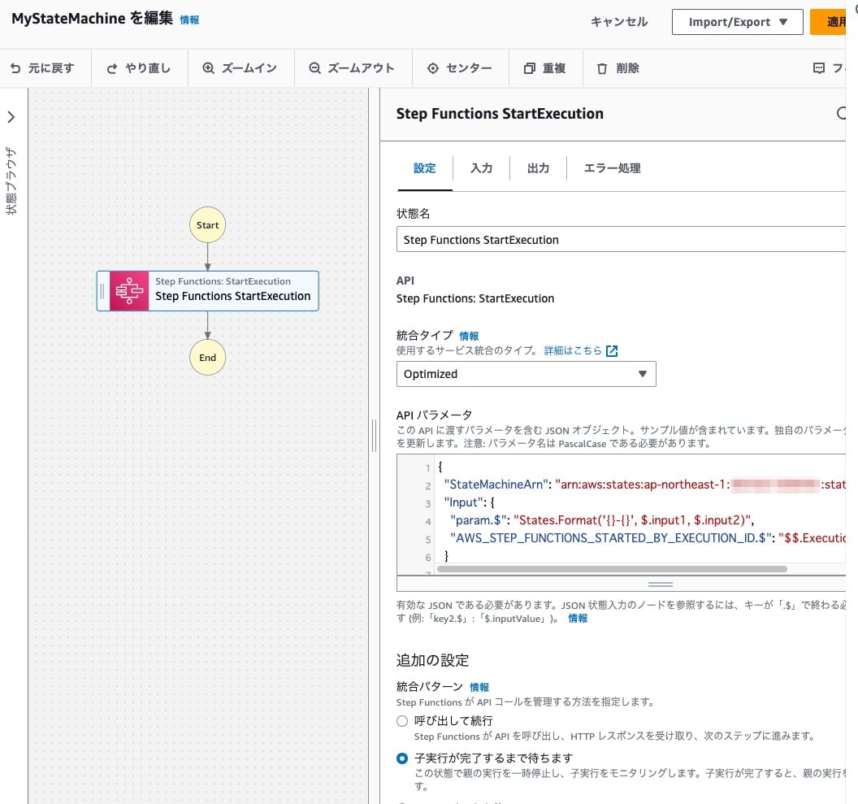Image resolution: width=858 pixels, height=804 pixels.
Task: Expand the 状態ブラウザ side panel chevron
Action: 11,117
